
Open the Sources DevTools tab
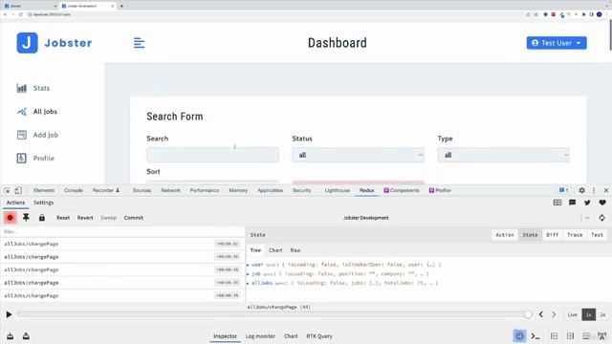click(142, 190)
